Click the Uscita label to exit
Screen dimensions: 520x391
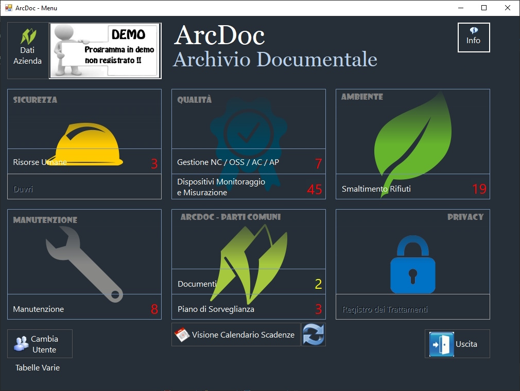click(x=466, y=344)
